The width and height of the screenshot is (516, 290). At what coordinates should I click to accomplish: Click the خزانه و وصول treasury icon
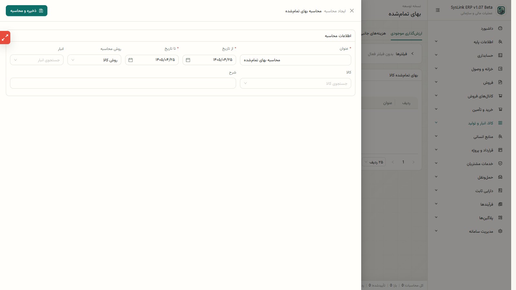click(x=500, y=69)
